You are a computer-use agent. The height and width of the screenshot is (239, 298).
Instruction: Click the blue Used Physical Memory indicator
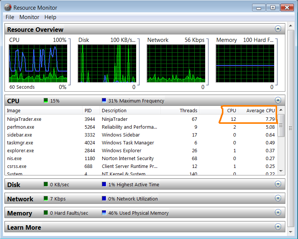[104, 213]
